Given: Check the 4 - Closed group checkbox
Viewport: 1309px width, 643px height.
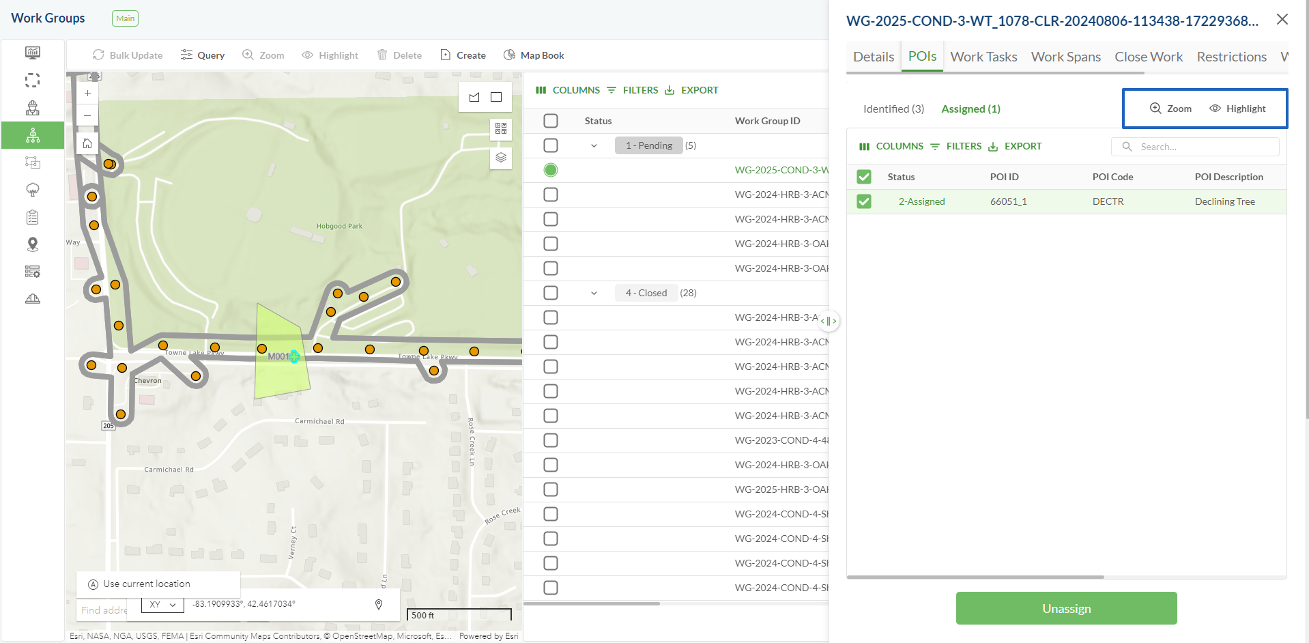Looking at the screenshot, I should click(551, 293).
